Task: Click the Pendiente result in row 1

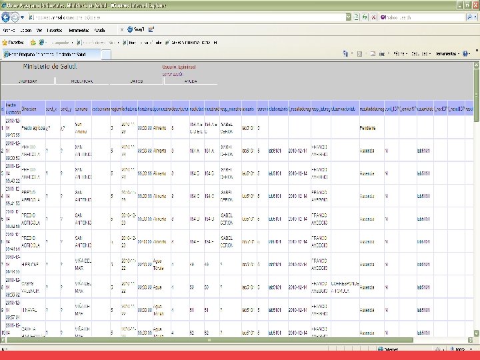Action: [x=367, y=128]
